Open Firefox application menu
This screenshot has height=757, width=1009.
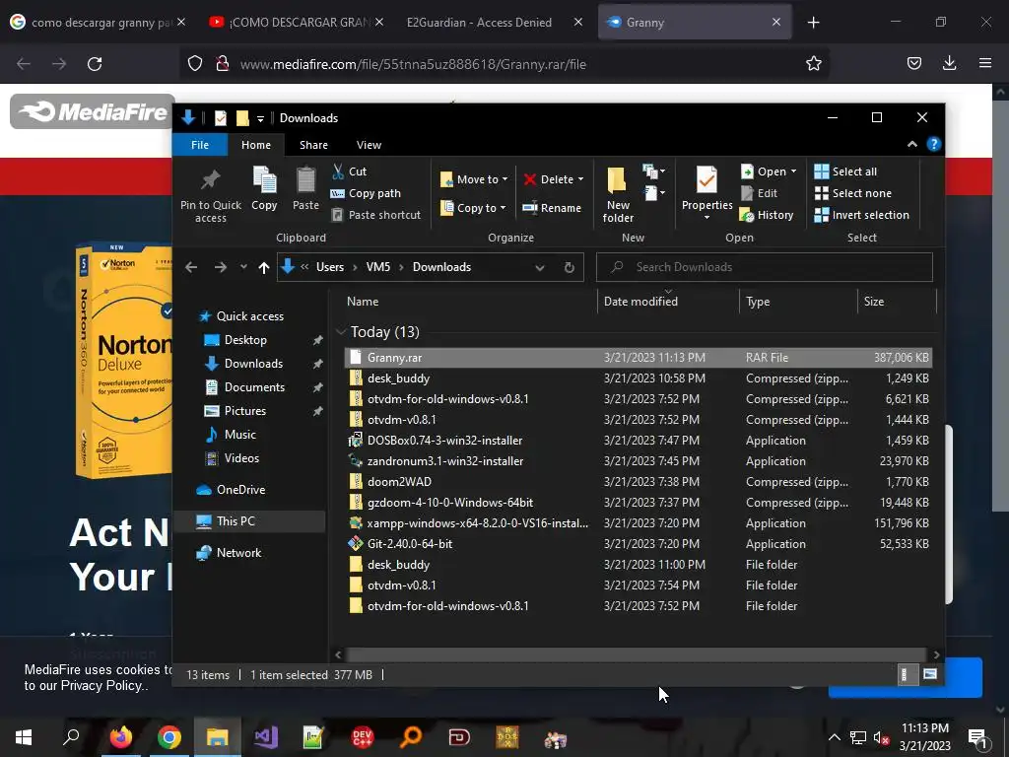985,63
